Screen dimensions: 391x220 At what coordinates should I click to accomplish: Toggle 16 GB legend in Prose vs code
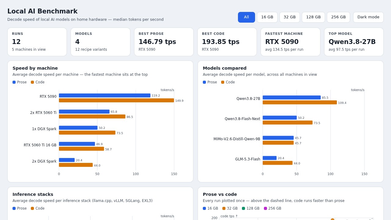(x=210, y=208)
